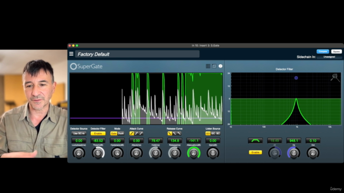The image size is (344, 193).
Task: Click the filter frequency value 948.1
Action: pyautogui.click(x=294, y=140)
